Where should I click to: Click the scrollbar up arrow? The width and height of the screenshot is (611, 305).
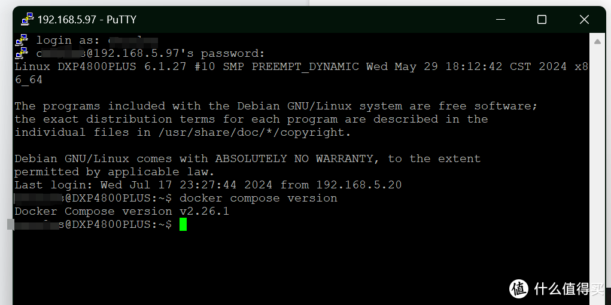pos(597,41)
